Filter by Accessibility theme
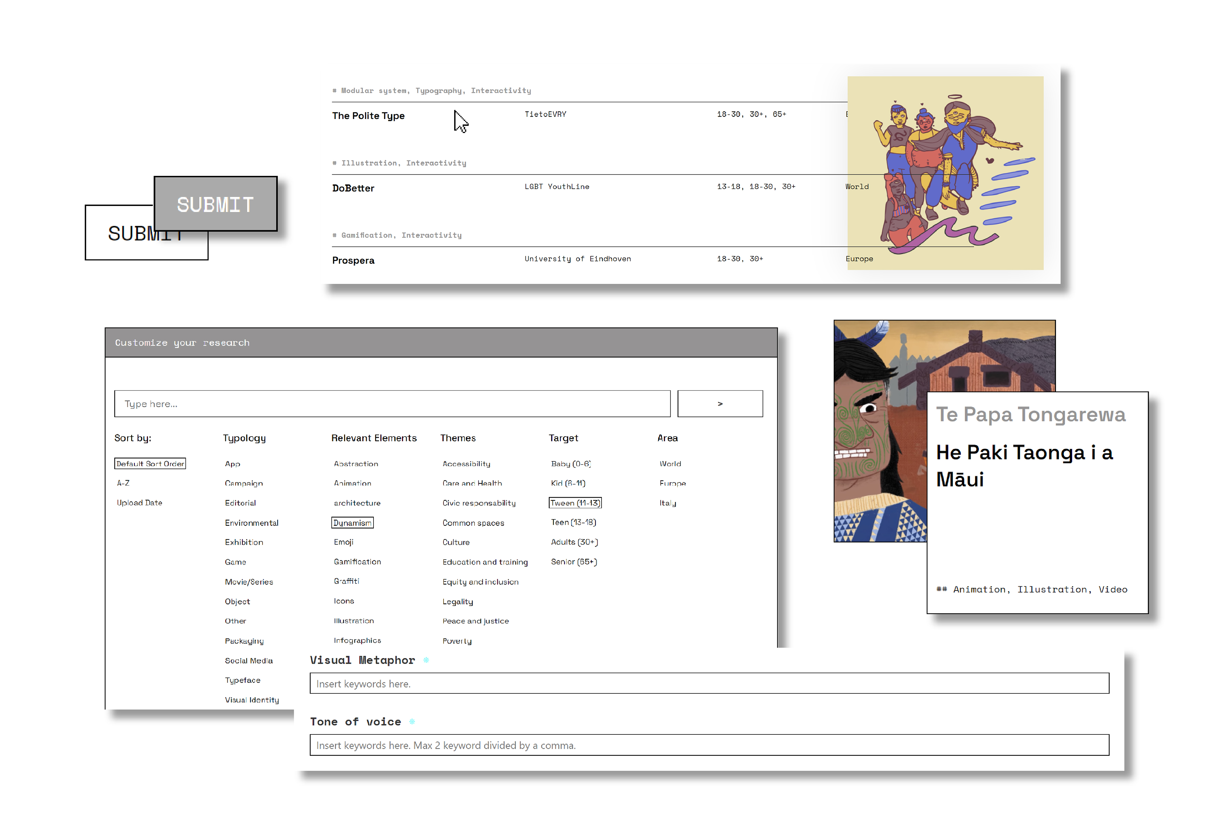 point(466,463)
